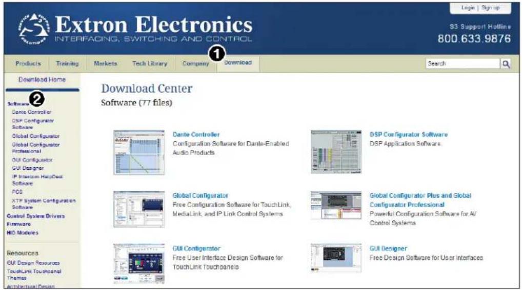Select Software in the sidebar
The height and width of the screenshot is (290, 522).
(x=18, y=104)
